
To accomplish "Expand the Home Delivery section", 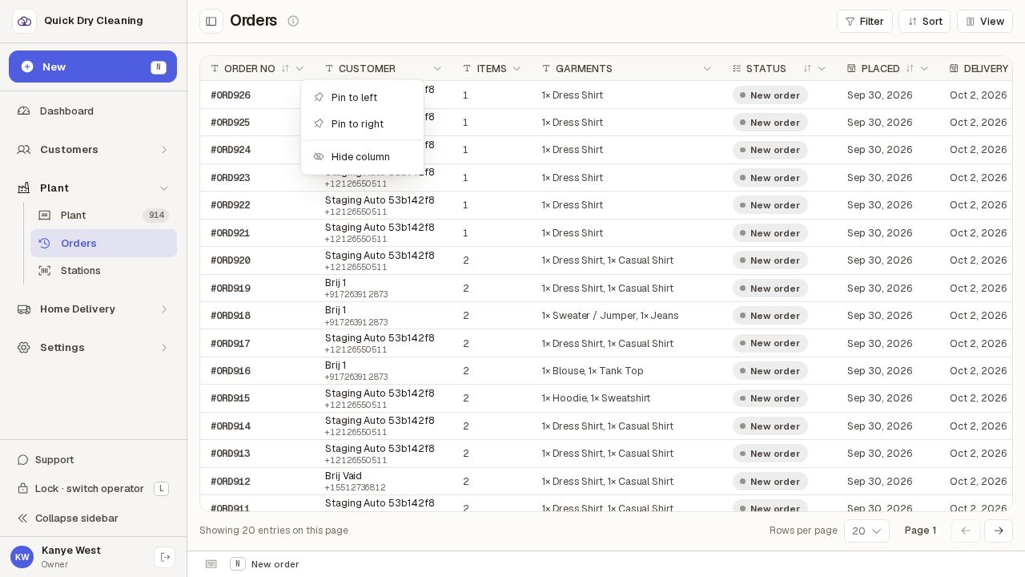I will pos(93,309).
